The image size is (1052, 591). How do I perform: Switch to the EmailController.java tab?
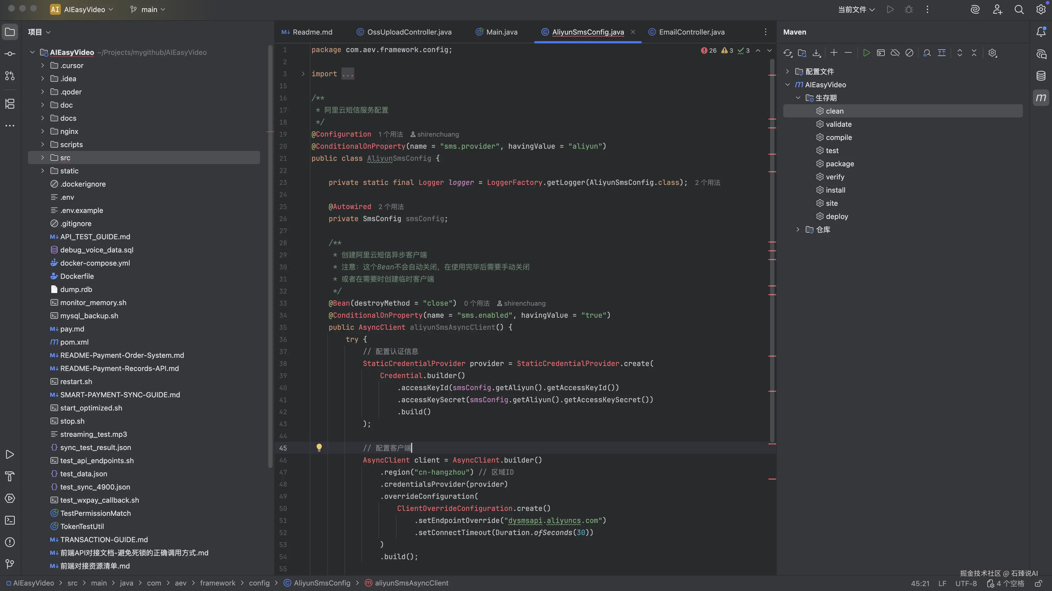(x=691, y=32)
